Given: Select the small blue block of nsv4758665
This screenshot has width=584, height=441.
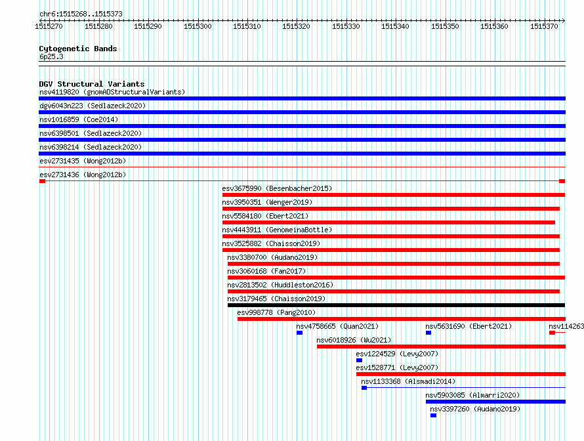Looking at the screenshot, I should coord(299,333).
